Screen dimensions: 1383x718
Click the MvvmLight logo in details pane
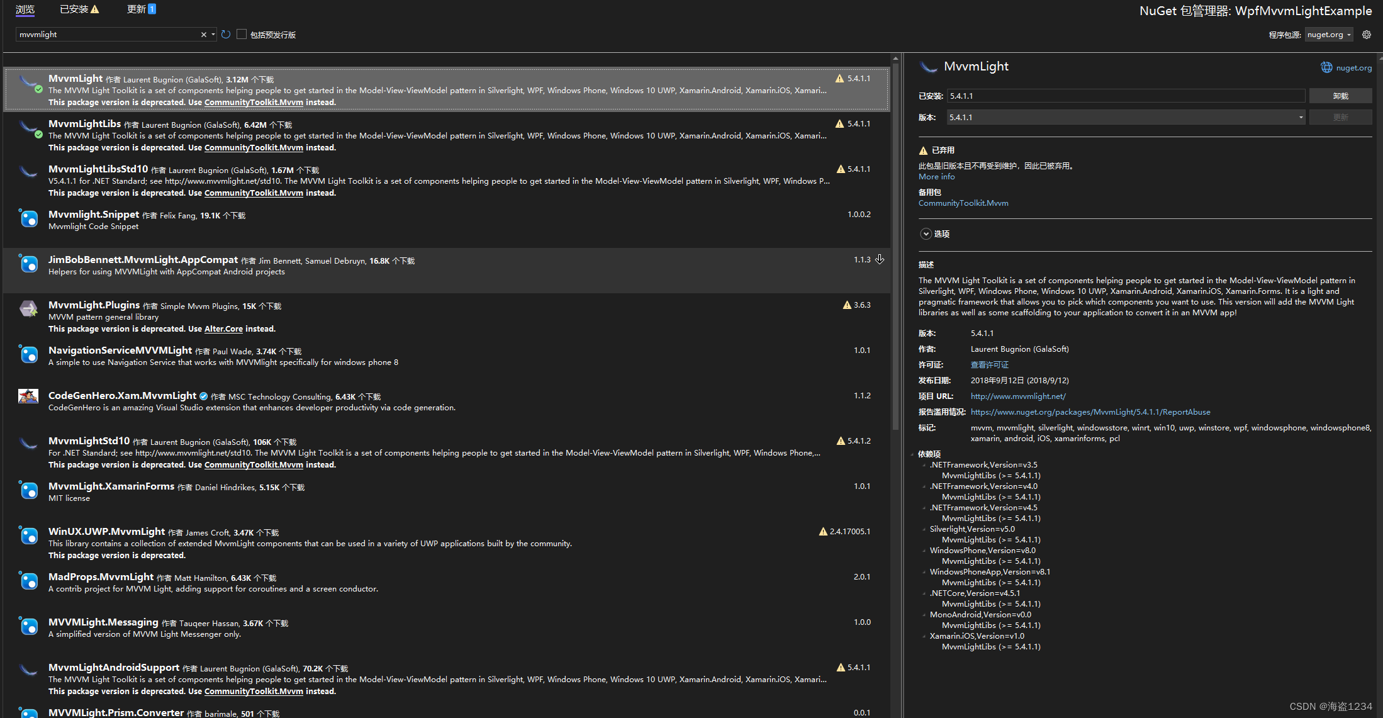pyautogui.click(x=929, y=67)
